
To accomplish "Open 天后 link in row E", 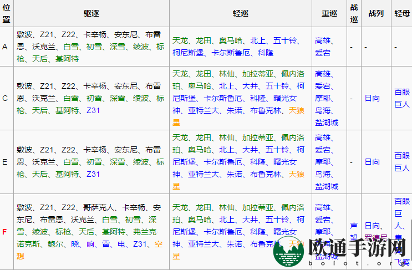I will pos(40,174).
